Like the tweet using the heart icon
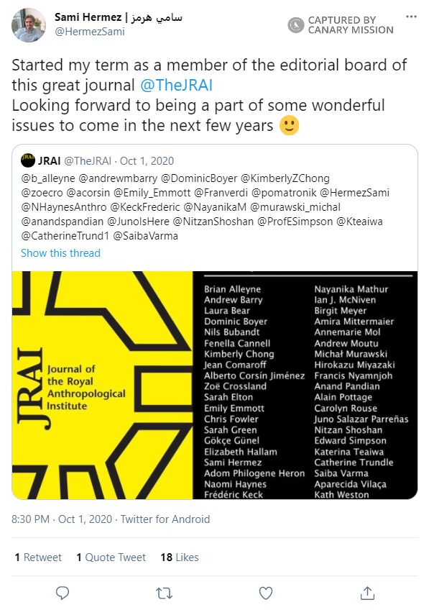The image size is (429, 610). click(x=265, y=593)
